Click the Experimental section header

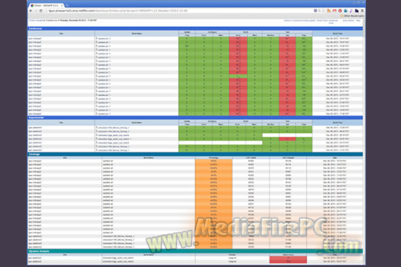pyautogui.click(x=195, y=118)
